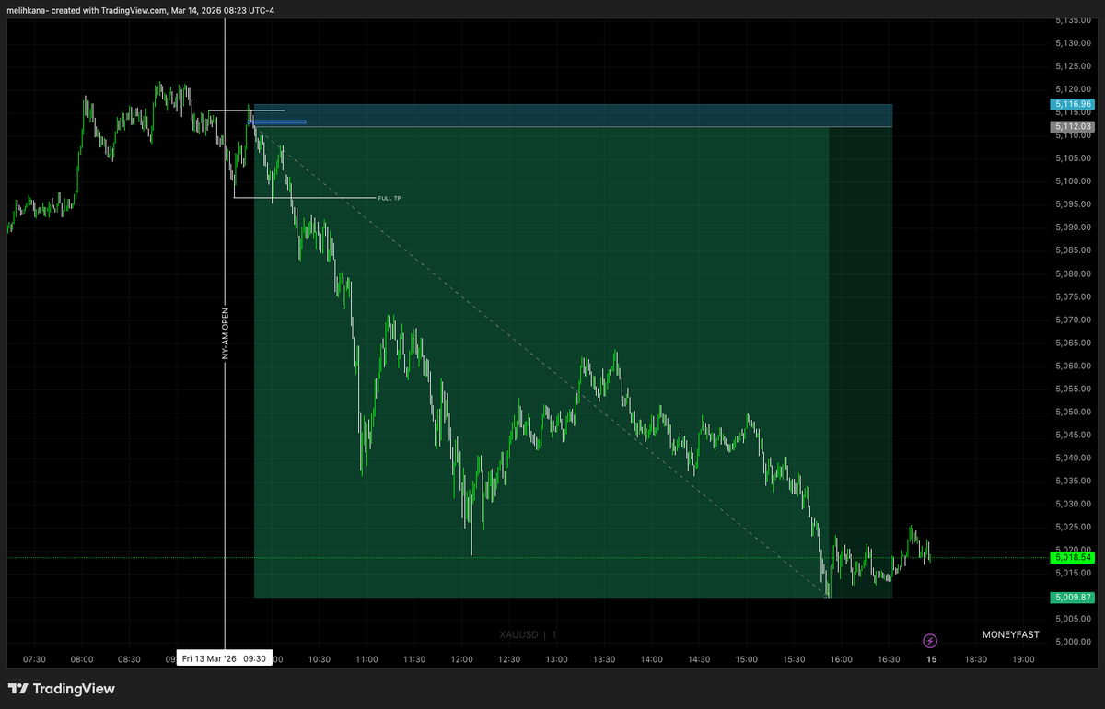This screenshot has width=1105, height=709.
Task: Click the 5,000.00 price axis value
Action: point(1074,642)
